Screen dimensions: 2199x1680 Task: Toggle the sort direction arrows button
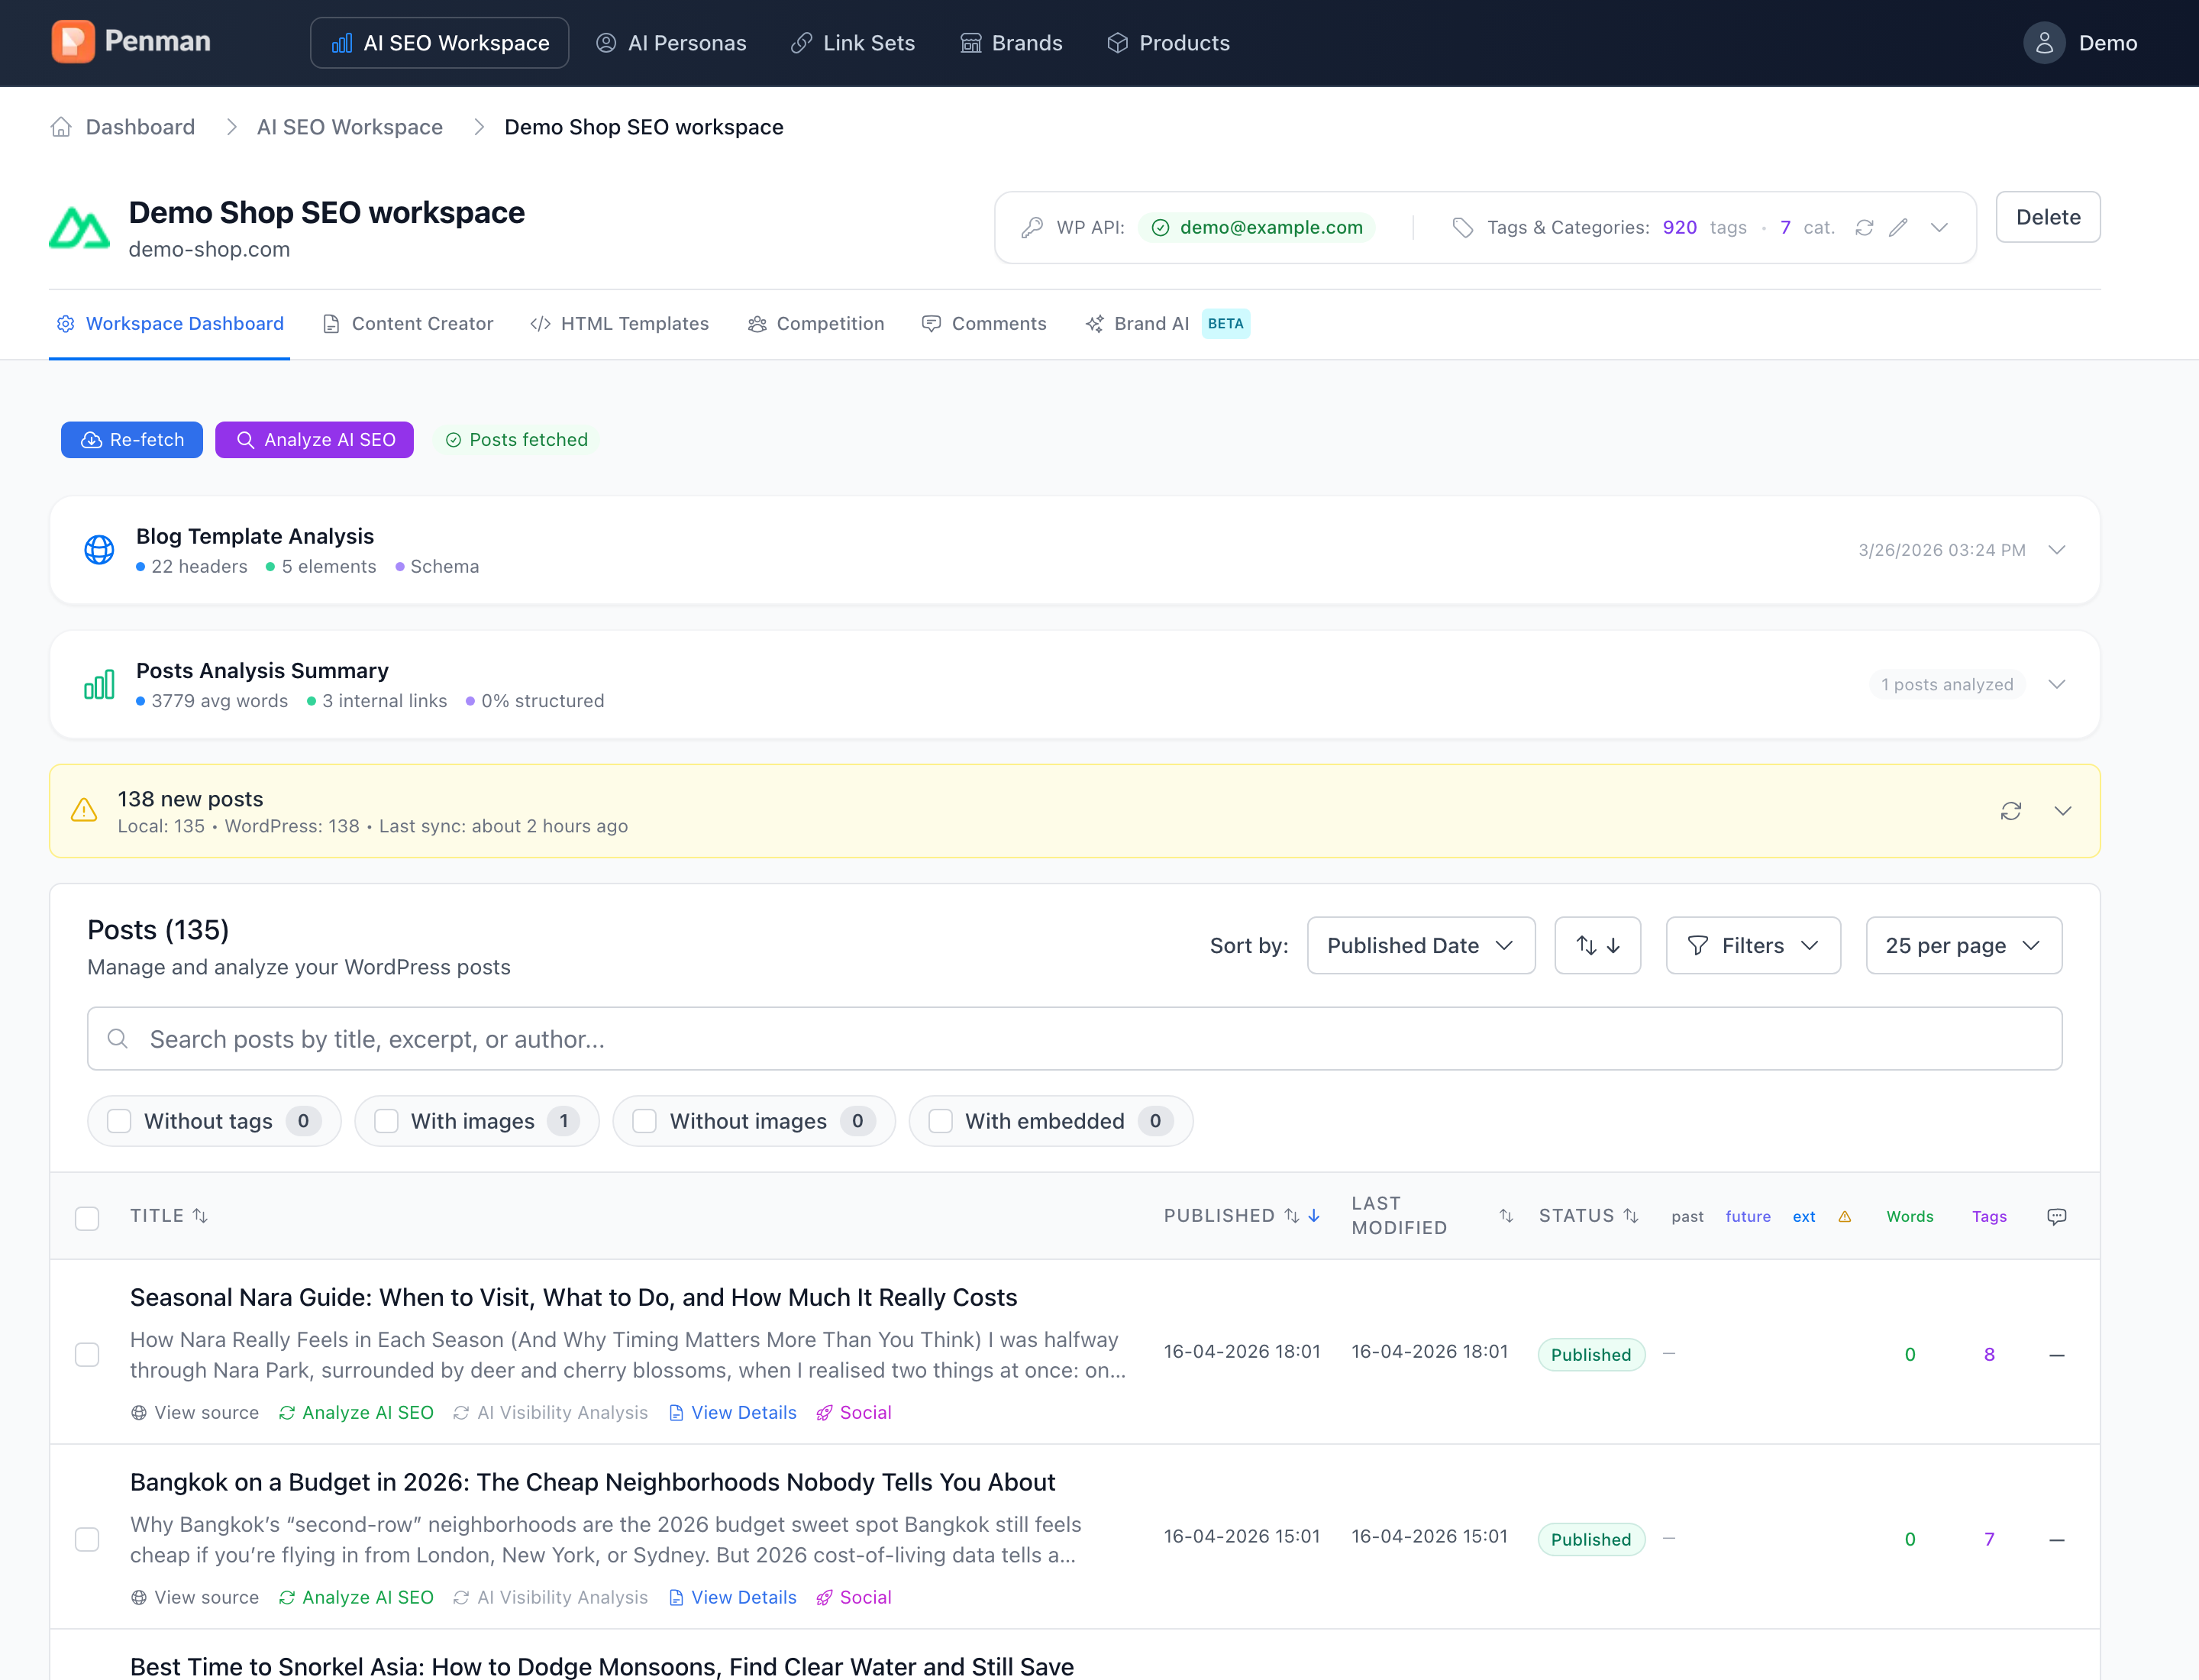(1598, 946)
